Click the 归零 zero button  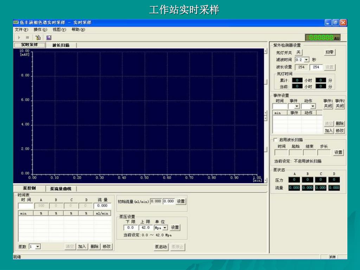[x=329, y=52]
